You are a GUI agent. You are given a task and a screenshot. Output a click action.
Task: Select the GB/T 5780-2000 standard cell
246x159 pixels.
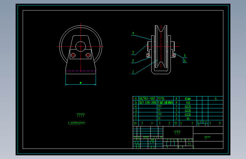[x=148, y=102]
